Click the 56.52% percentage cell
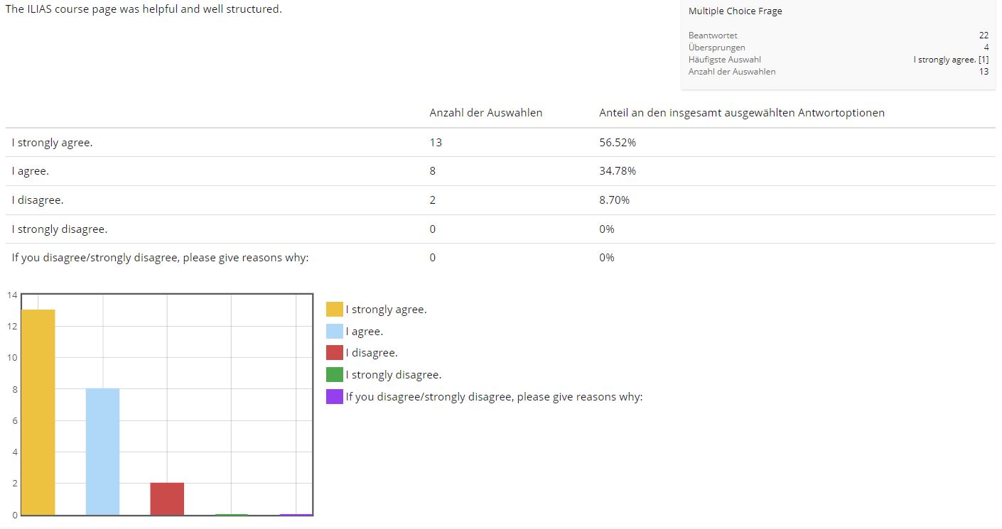 617,143
